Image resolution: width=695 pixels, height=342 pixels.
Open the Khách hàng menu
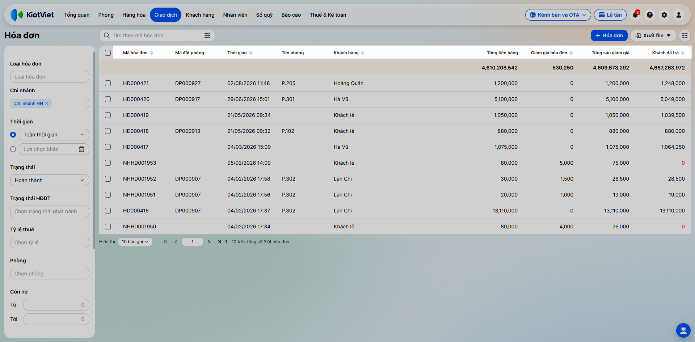200,15
